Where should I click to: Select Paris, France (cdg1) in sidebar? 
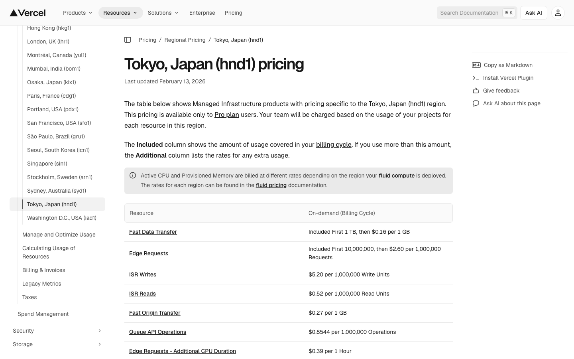click(x=51, y=96)
